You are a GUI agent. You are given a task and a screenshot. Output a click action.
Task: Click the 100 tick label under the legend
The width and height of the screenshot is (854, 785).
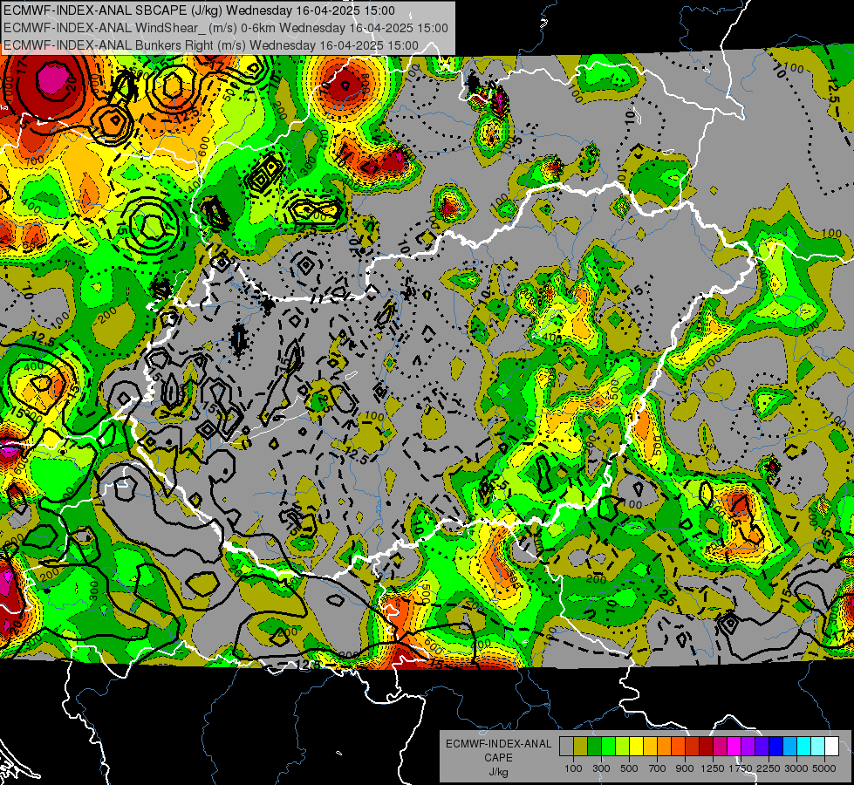(573, 768)
